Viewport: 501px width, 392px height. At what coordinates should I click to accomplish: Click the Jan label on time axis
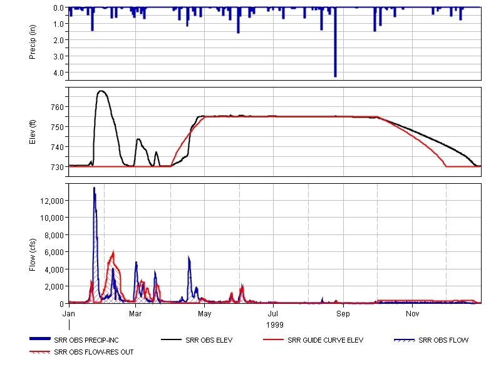69,314
